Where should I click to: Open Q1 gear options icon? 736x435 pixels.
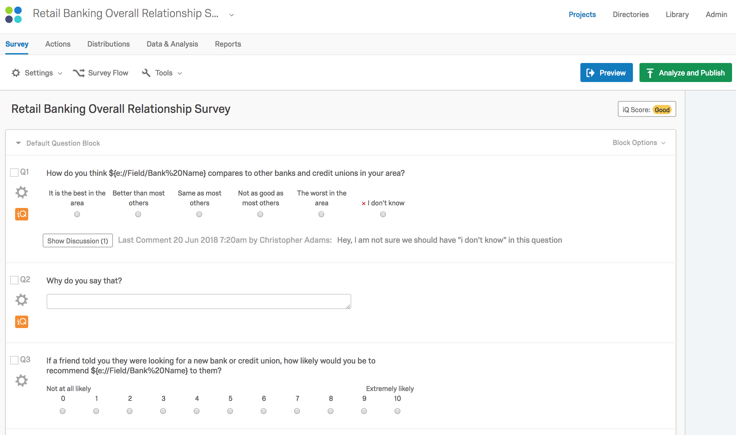point(22,192)
